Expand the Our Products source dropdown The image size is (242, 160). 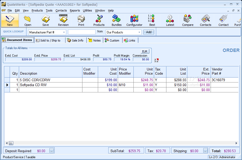point(139,32)
